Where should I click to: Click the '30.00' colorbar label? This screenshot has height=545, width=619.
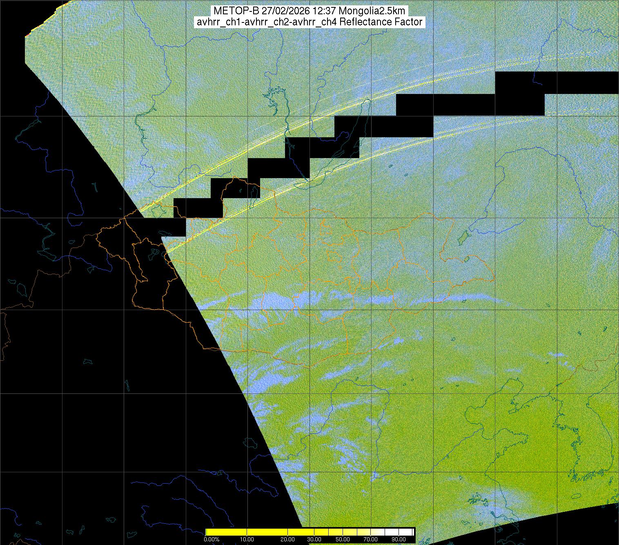coord(314,540)
